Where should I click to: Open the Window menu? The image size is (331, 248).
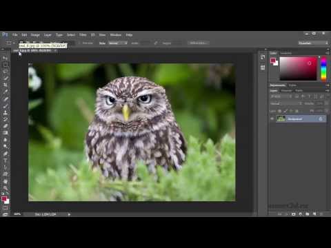[116, 35]
